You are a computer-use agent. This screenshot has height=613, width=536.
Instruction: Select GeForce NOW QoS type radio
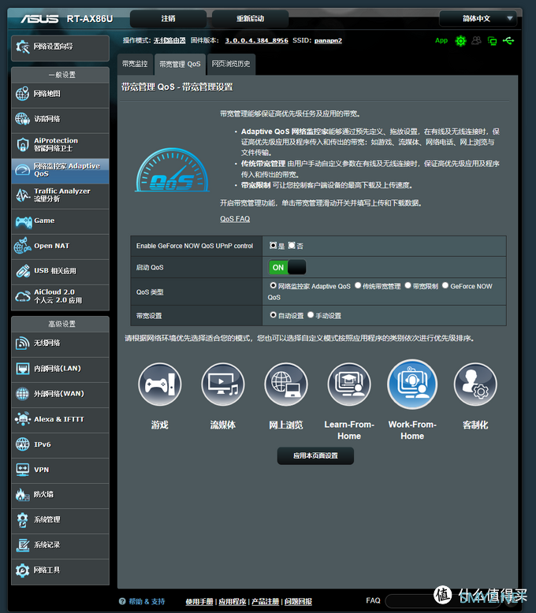point(445,285)
